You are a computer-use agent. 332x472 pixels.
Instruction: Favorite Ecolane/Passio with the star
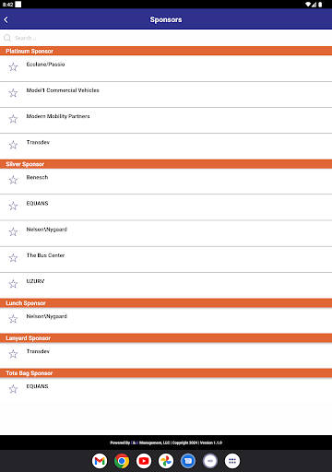(13, 66)
